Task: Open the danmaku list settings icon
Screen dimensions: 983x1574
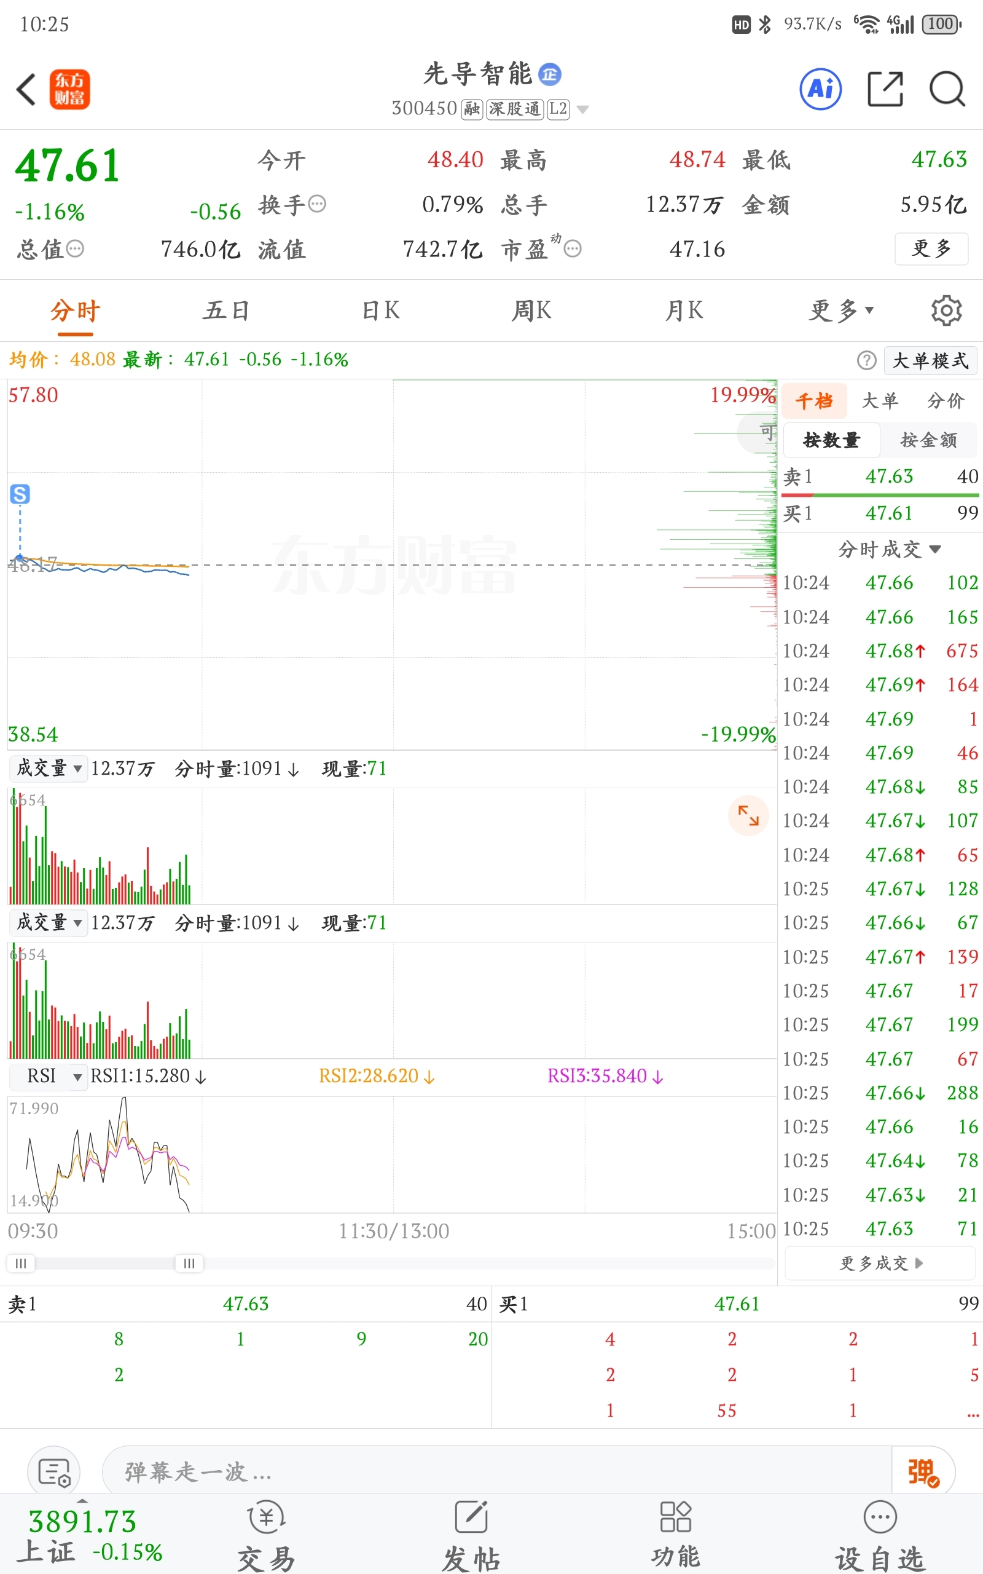Action: tap(54, 1472)
